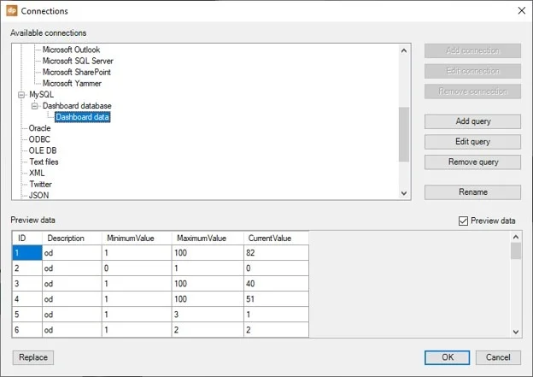Click MaximumValue cell in row 5 showing 3
Image resolution: width=533 pixels, height=377 pixels.
[208, 315]
